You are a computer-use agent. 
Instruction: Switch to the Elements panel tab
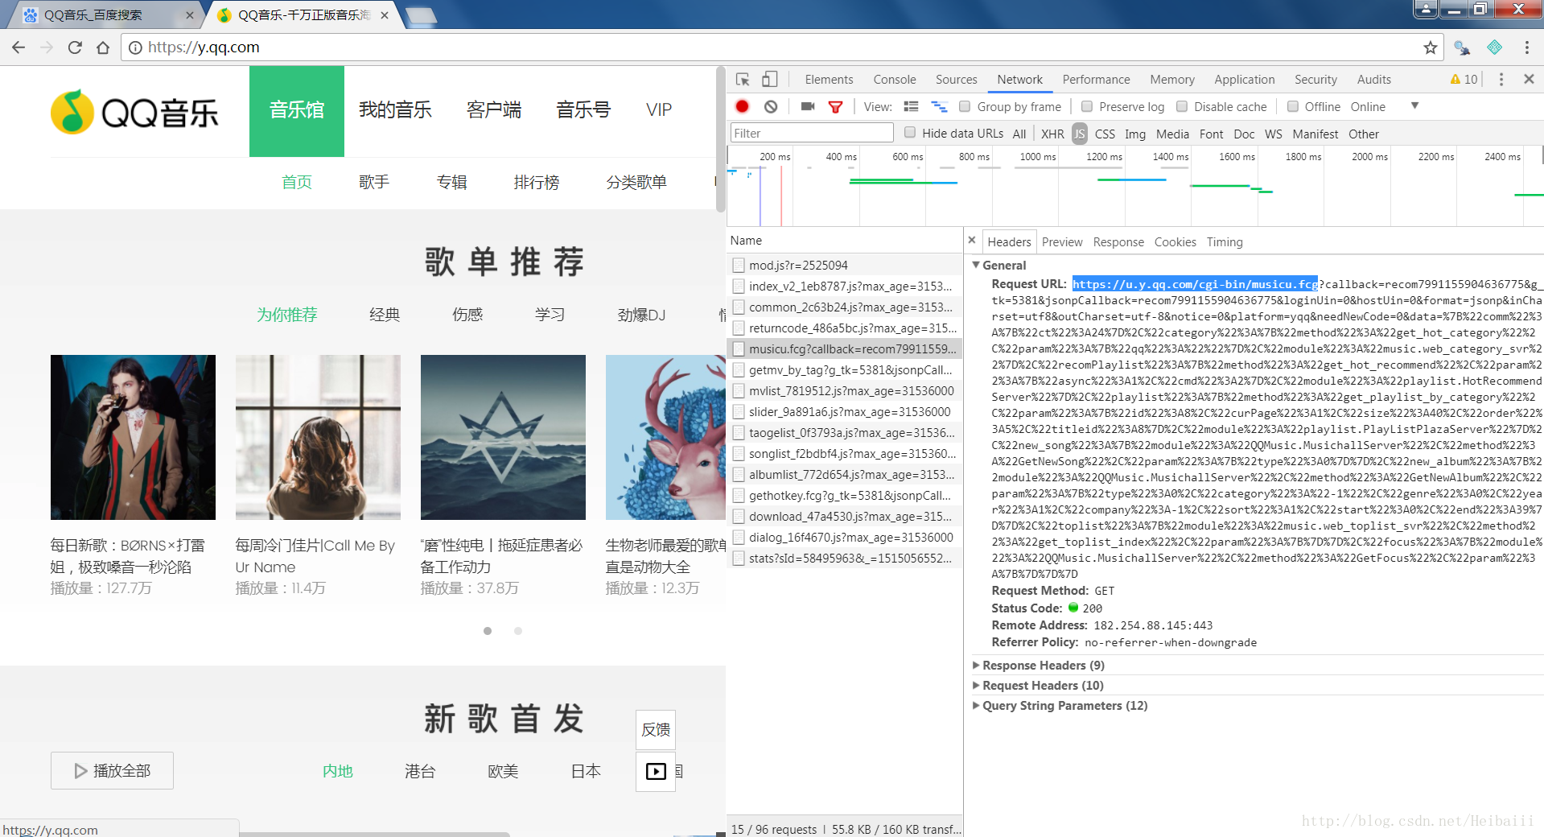[x=829, y=79]
